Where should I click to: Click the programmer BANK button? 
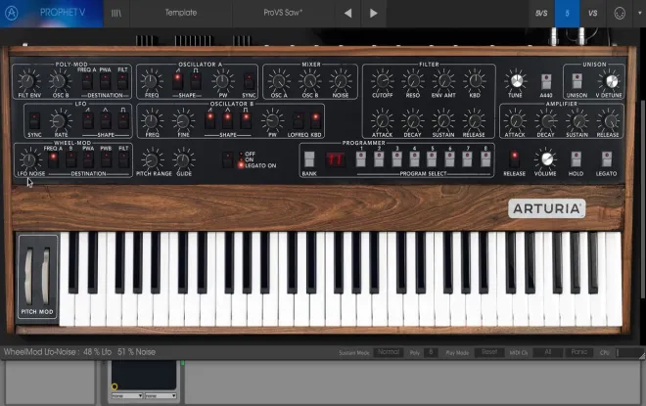point(309,159)
